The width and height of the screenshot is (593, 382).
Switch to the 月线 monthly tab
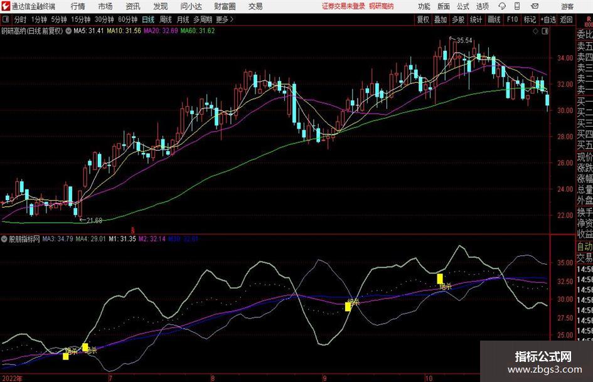[x=183, y=19]
